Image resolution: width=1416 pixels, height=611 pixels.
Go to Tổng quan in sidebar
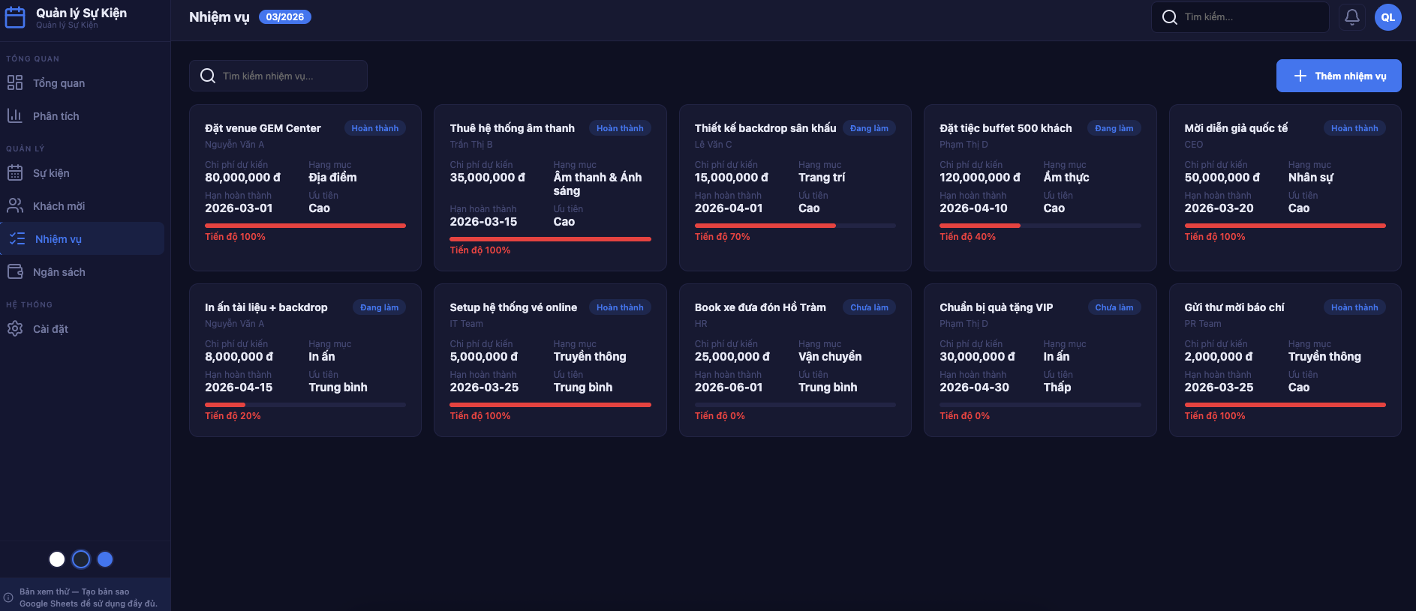click(x=83, y=82)
